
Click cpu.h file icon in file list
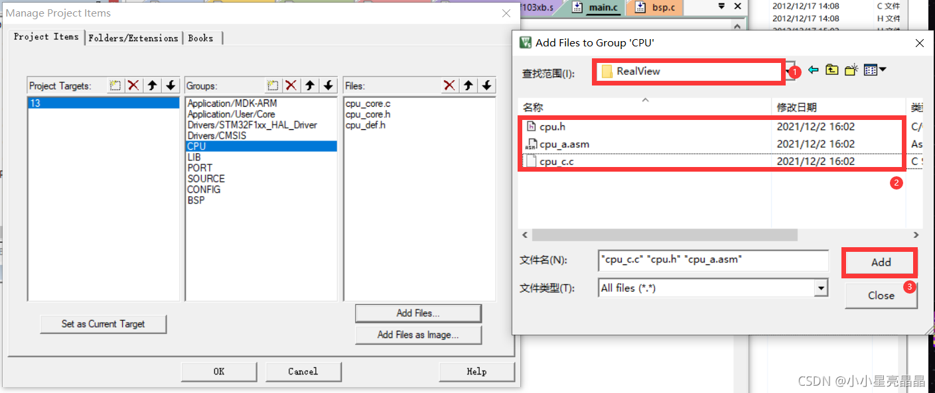531,127
